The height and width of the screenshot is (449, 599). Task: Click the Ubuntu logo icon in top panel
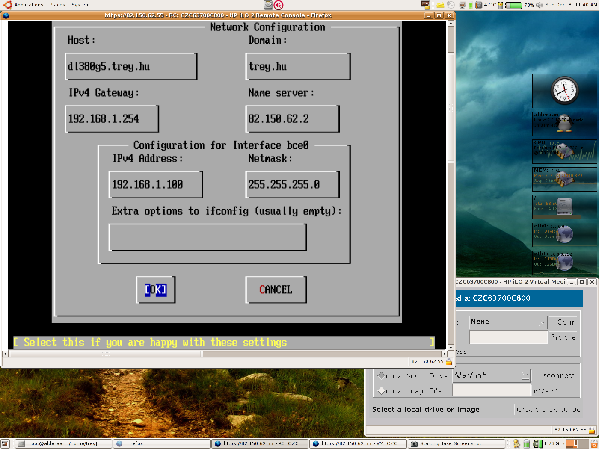(x=7, y=5)
